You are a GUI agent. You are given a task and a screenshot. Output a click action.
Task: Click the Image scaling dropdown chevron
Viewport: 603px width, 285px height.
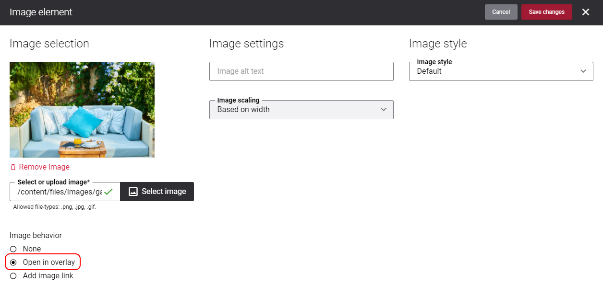(x=384, y=109)
